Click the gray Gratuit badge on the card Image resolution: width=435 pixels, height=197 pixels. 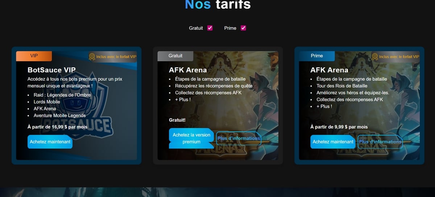[x=175, y=56]
